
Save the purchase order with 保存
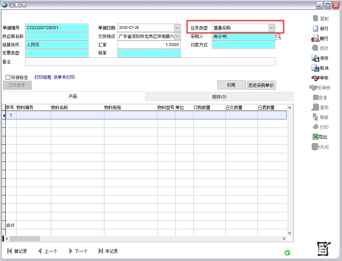tap(315, 58)
